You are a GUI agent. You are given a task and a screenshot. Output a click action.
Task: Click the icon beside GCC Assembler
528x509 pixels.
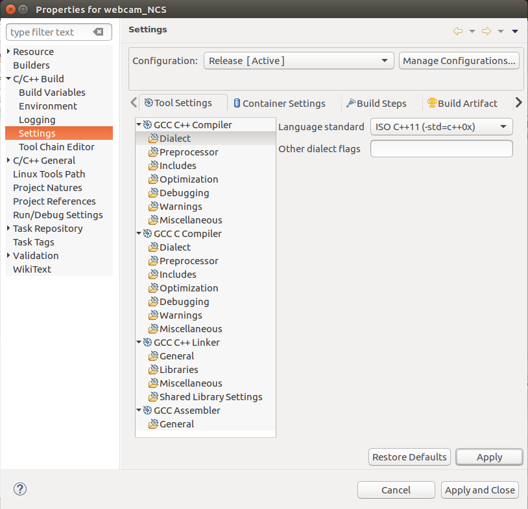click(x=148, y=410)
